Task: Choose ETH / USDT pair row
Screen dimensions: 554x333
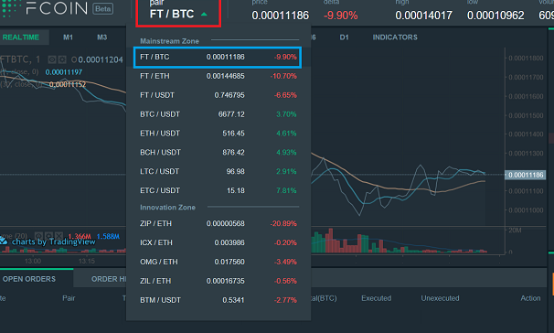Action: (x=218, y=134)
